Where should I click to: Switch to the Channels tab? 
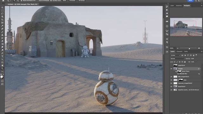180,51
